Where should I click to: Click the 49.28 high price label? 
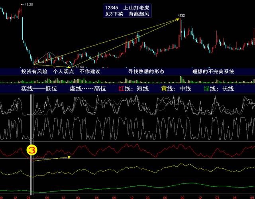[29, 4]
